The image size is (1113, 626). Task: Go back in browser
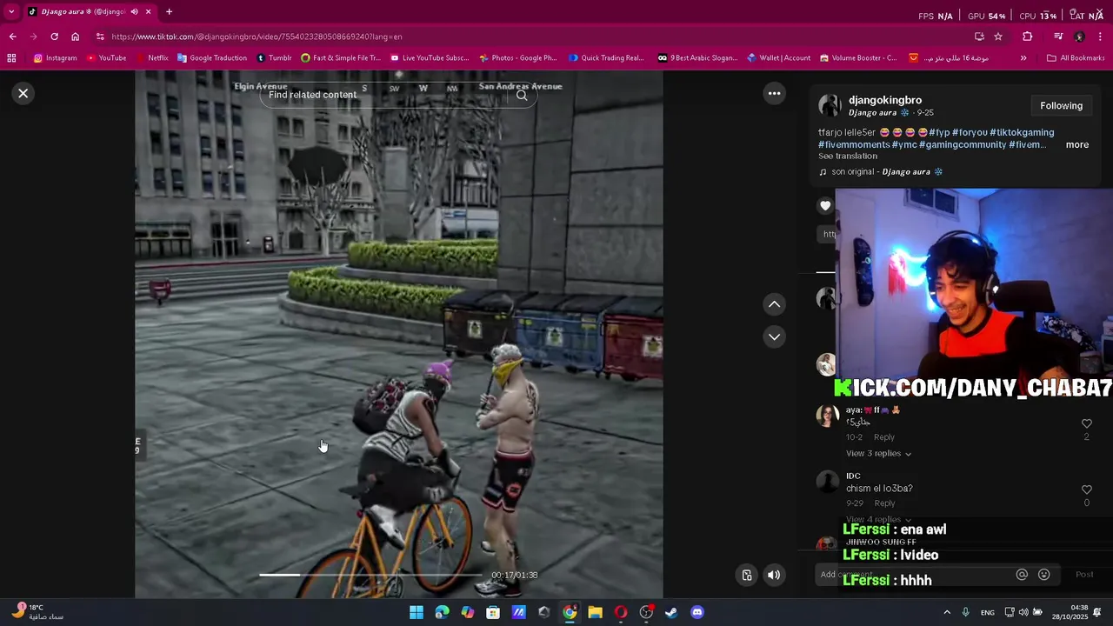(12, 37)
